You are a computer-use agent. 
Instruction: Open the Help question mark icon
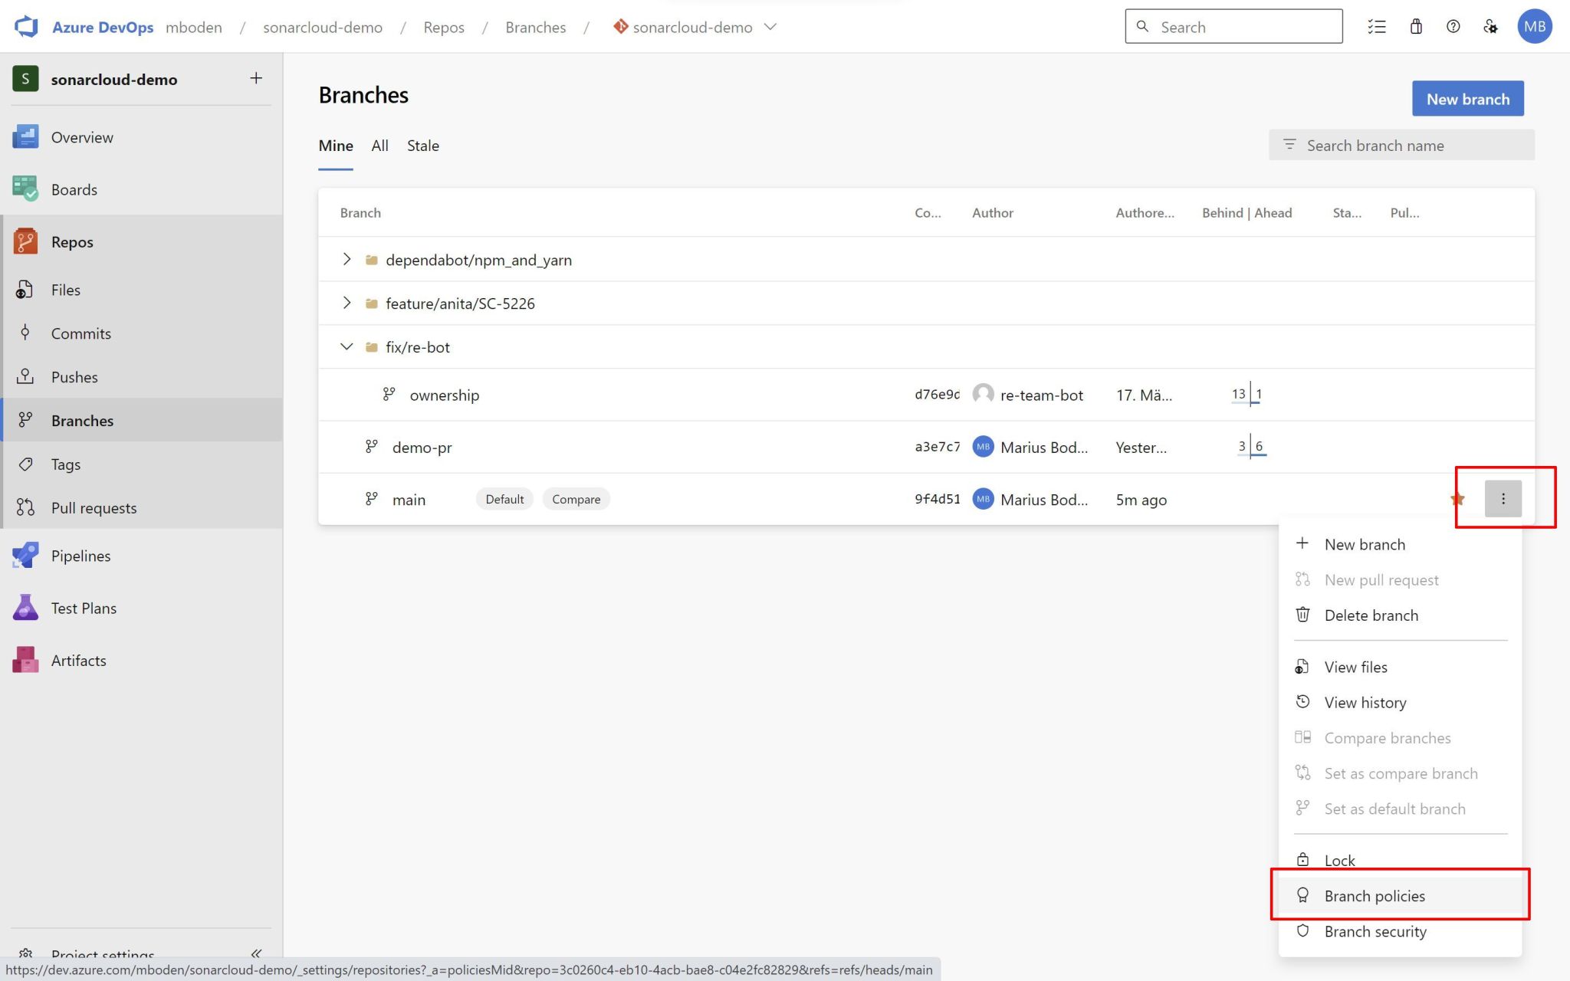pos(1453,26)
